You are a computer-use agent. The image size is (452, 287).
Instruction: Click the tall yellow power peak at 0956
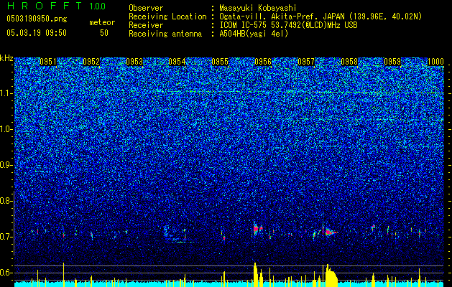tap(255, 274)
